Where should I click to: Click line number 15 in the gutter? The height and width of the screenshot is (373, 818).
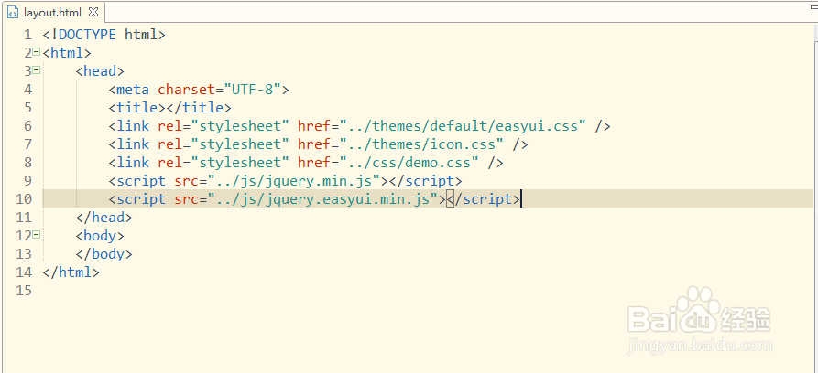pos(24,291)
